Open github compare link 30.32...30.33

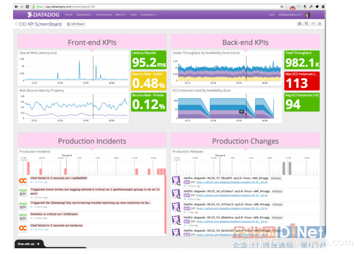click(x=232, y=222)
